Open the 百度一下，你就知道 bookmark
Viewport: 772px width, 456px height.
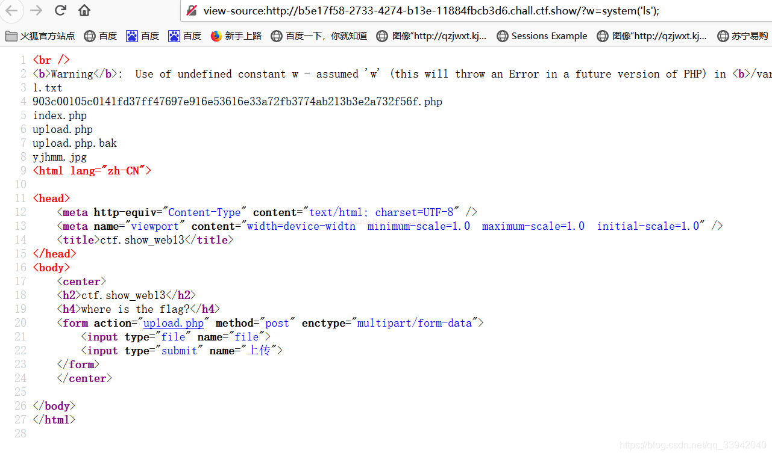point(319,36)
